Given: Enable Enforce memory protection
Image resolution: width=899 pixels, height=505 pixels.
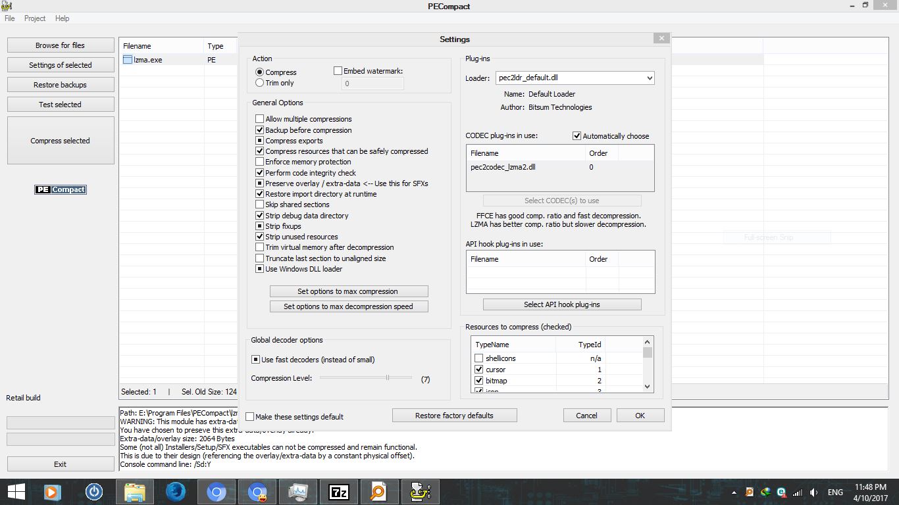Looking at the screenshot, I should click(x=259, y=162).
